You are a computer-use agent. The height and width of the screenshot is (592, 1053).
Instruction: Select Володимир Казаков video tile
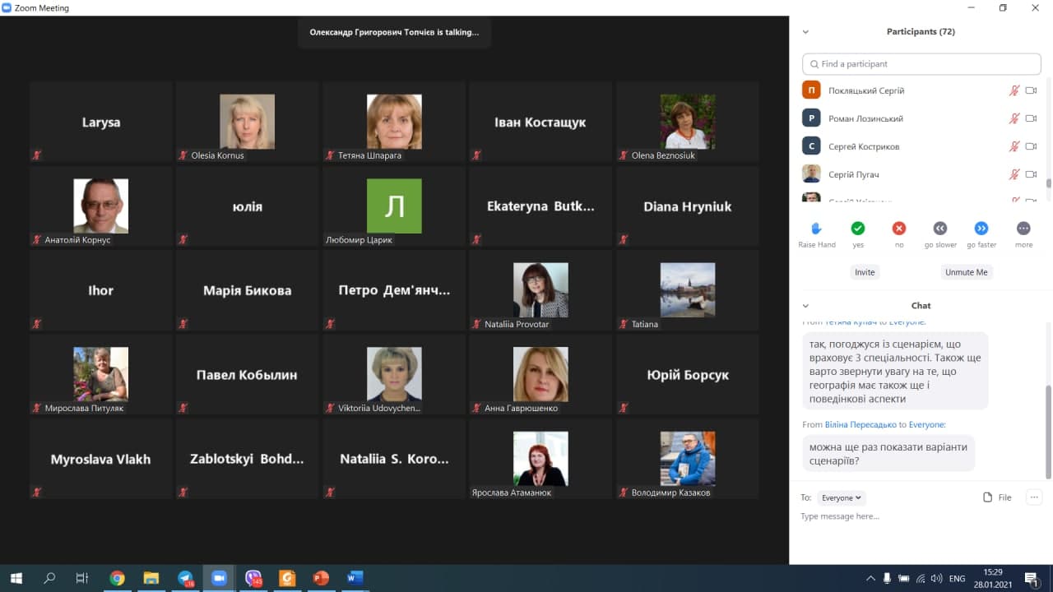click(687, 459)
